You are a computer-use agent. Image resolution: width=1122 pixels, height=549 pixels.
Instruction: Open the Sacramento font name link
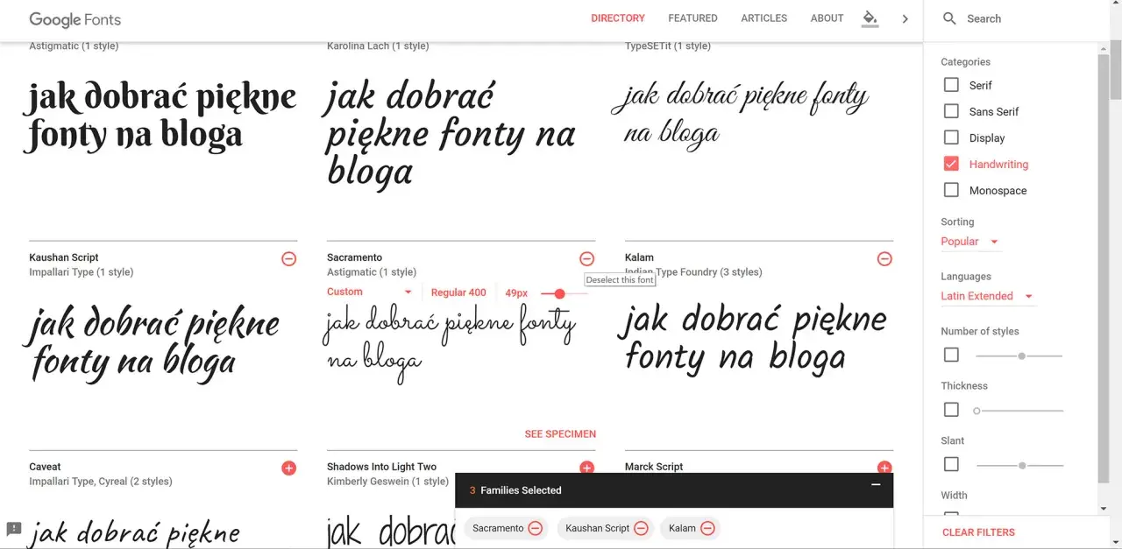[x=355, y=257]
